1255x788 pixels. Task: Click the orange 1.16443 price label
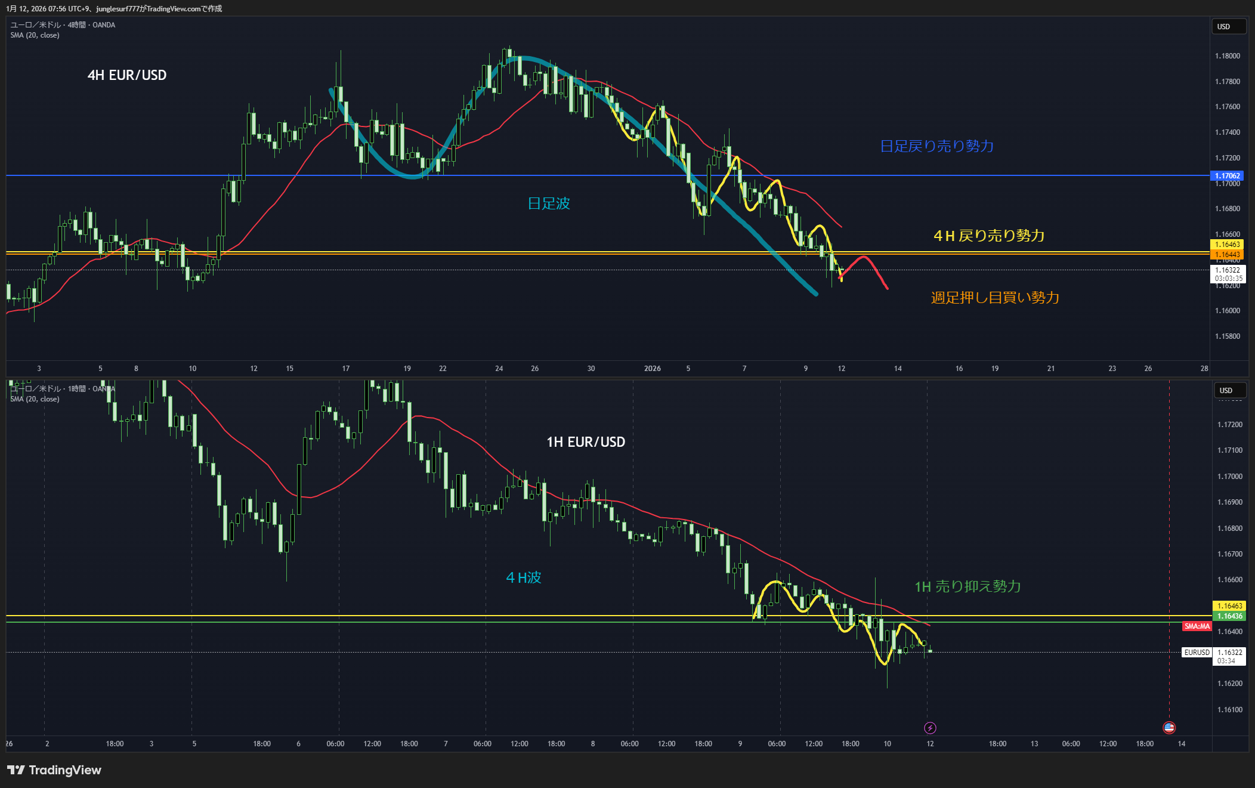(1228, 255)
